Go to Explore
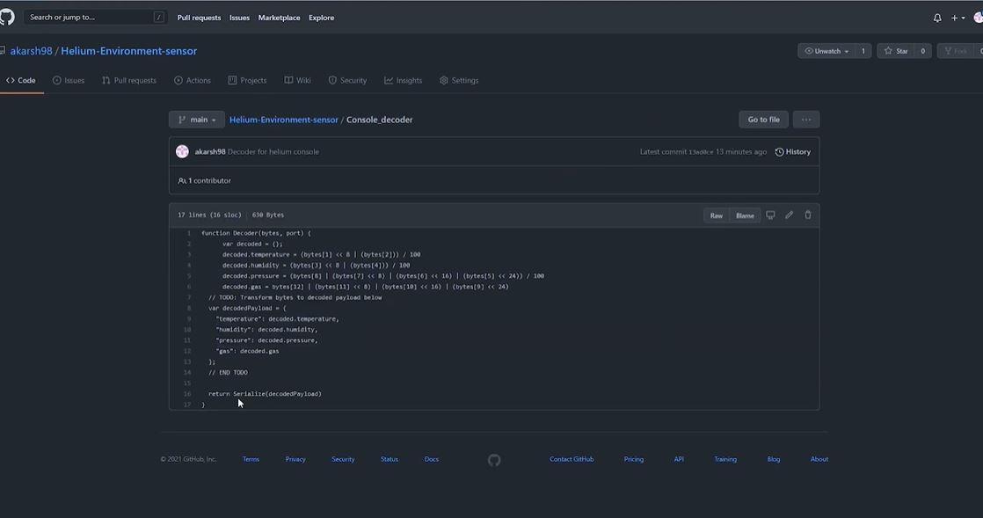Image resolution: width=983 pixels, height=518 pixels. 322,18
